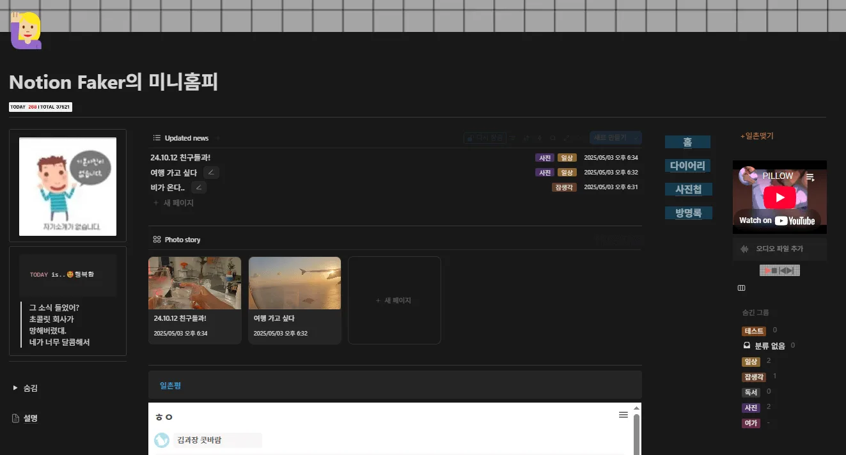Click the 다시 잠금 lock button

coord(485,138)
